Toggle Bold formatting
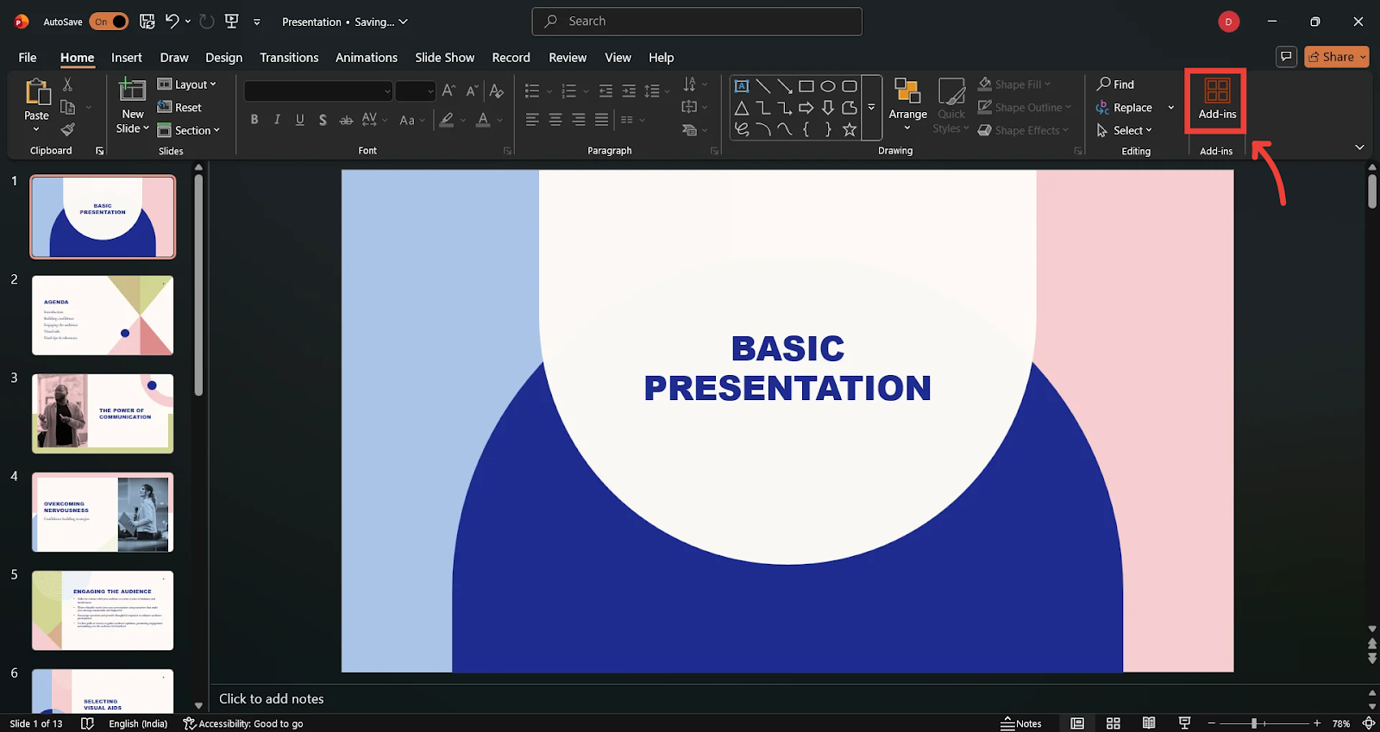 coord(254,120)
